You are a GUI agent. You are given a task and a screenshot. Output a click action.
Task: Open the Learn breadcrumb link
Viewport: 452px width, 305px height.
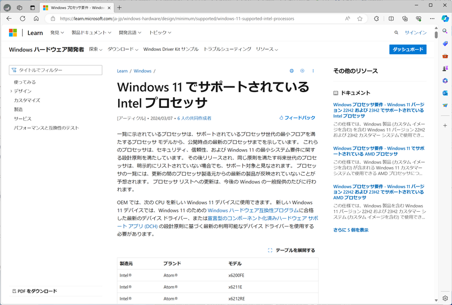pos(122,71)
